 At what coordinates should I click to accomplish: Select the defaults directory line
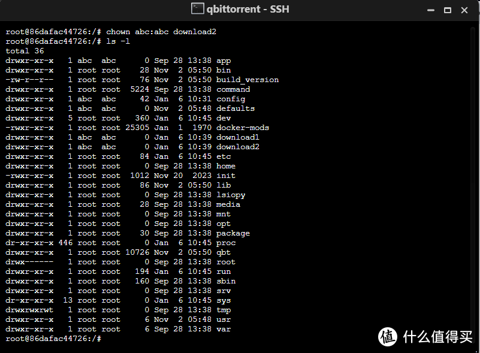point(235,108)
